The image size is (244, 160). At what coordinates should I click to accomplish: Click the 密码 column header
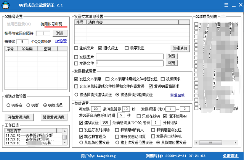click(x=47, y=49)
